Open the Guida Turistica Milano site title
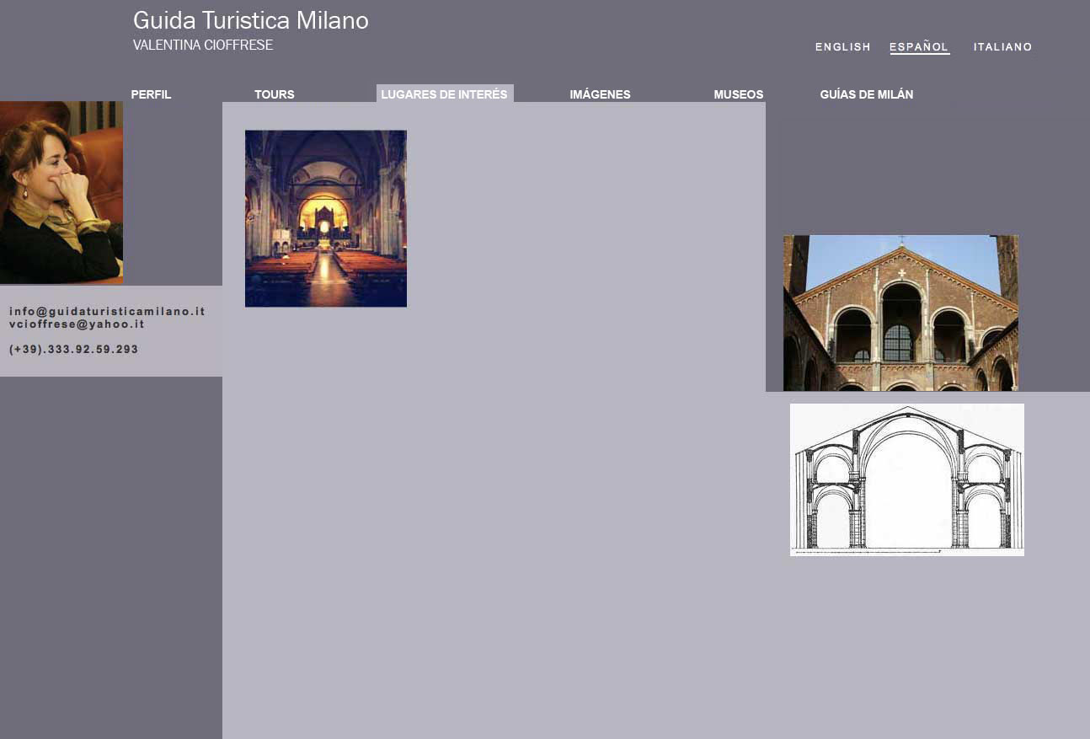This screenshot has width=1090, height=739. [x=251, y=21]
